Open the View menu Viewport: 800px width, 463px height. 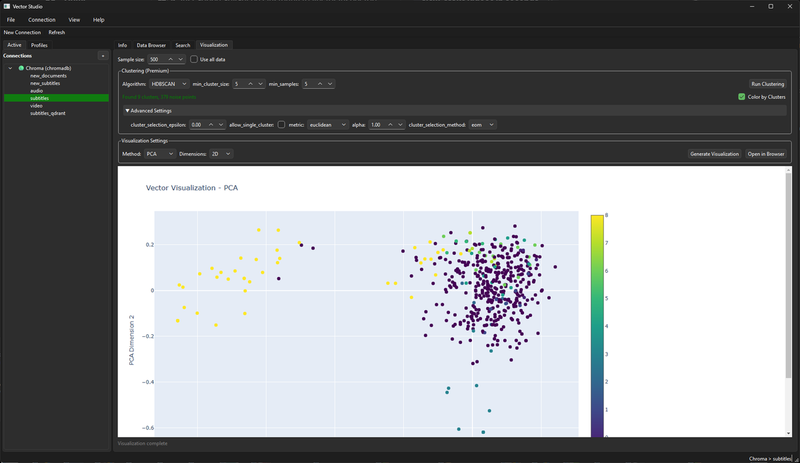(74, 20)
